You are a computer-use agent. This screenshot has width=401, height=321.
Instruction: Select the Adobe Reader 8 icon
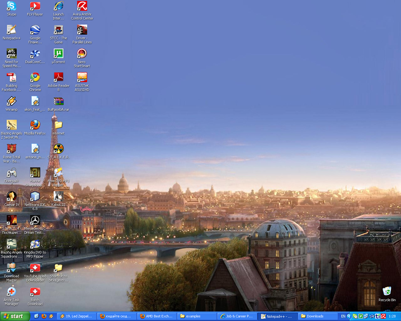pos(58,78)
